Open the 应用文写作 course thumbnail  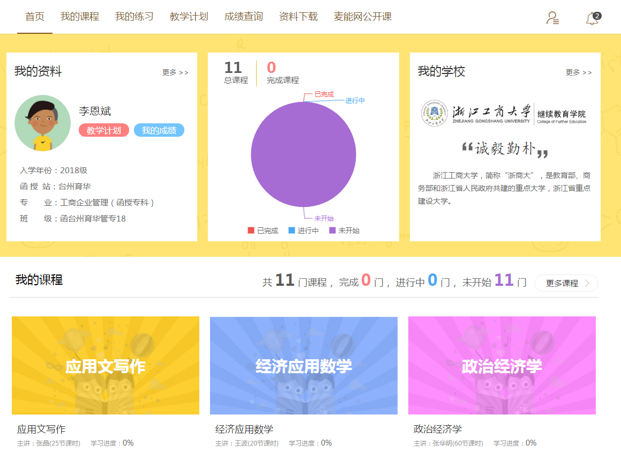point(106,365)
